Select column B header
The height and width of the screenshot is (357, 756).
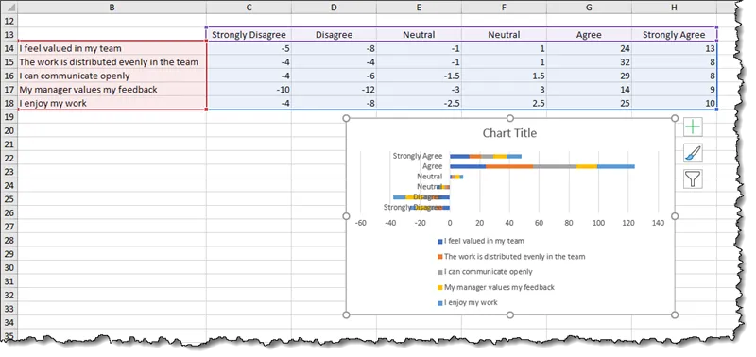coord(112,8)
